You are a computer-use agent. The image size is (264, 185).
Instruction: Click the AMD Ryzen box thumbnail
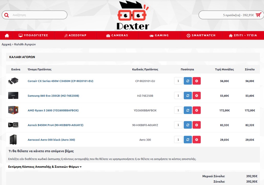tap(13, 110)
